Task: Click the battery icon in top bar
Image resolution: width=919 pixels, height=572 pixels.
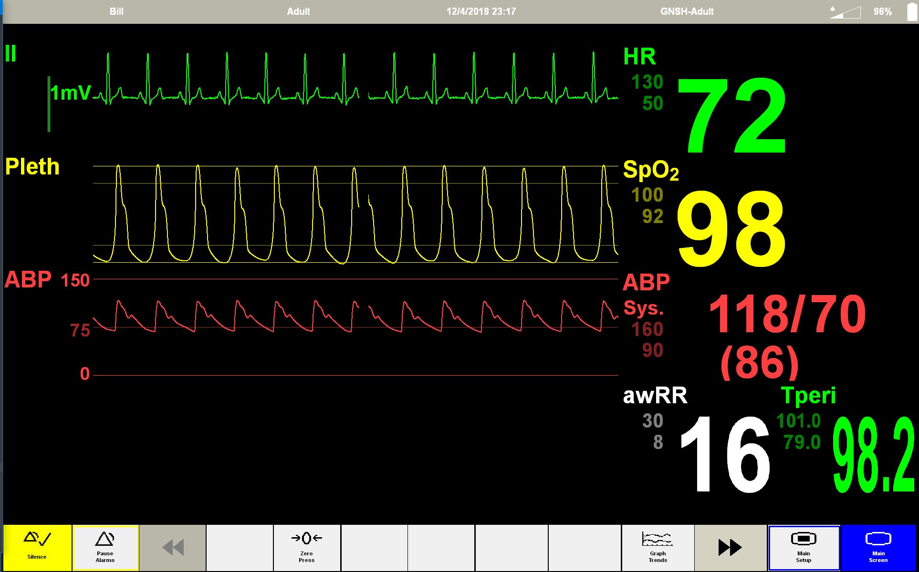Action: (911, 11)
